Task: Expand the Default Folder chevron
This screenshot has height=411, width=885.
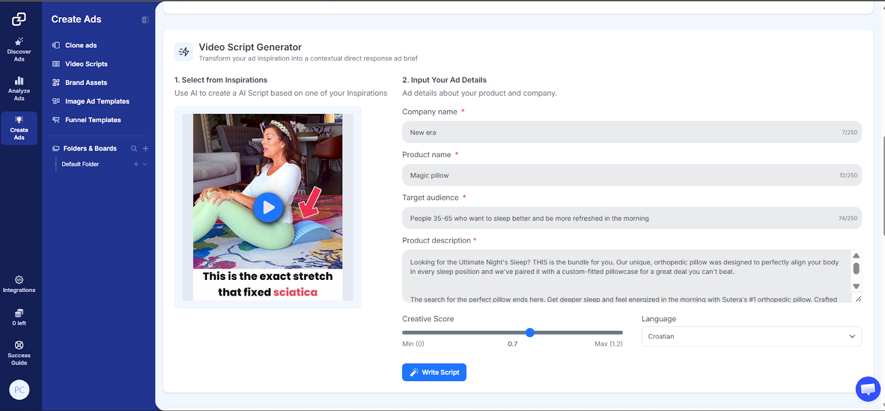Action: click(145, 164)
